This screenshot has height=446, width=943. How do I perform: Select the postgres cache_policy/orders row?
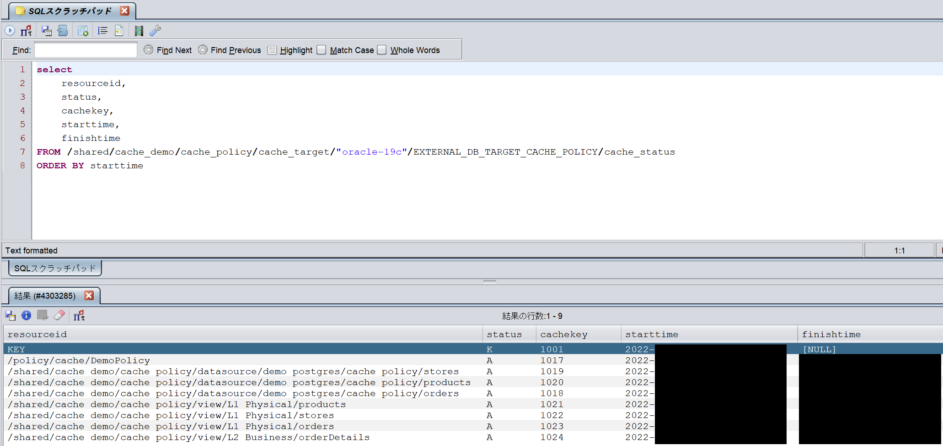473,393
